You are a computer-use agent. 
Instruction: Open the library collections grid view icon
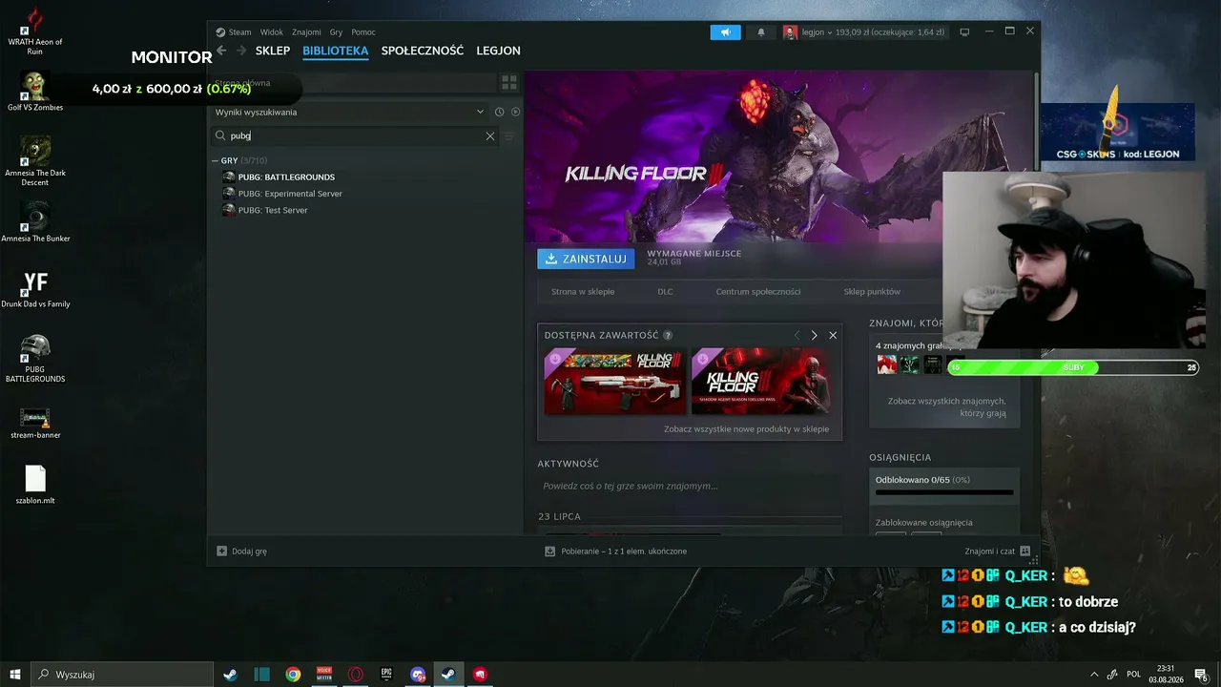pos(509,83)
